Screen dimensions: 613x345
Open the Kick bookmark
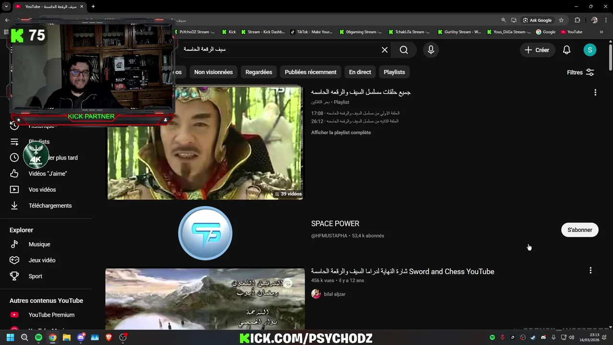pyautogui.click(x=229, y=32)
